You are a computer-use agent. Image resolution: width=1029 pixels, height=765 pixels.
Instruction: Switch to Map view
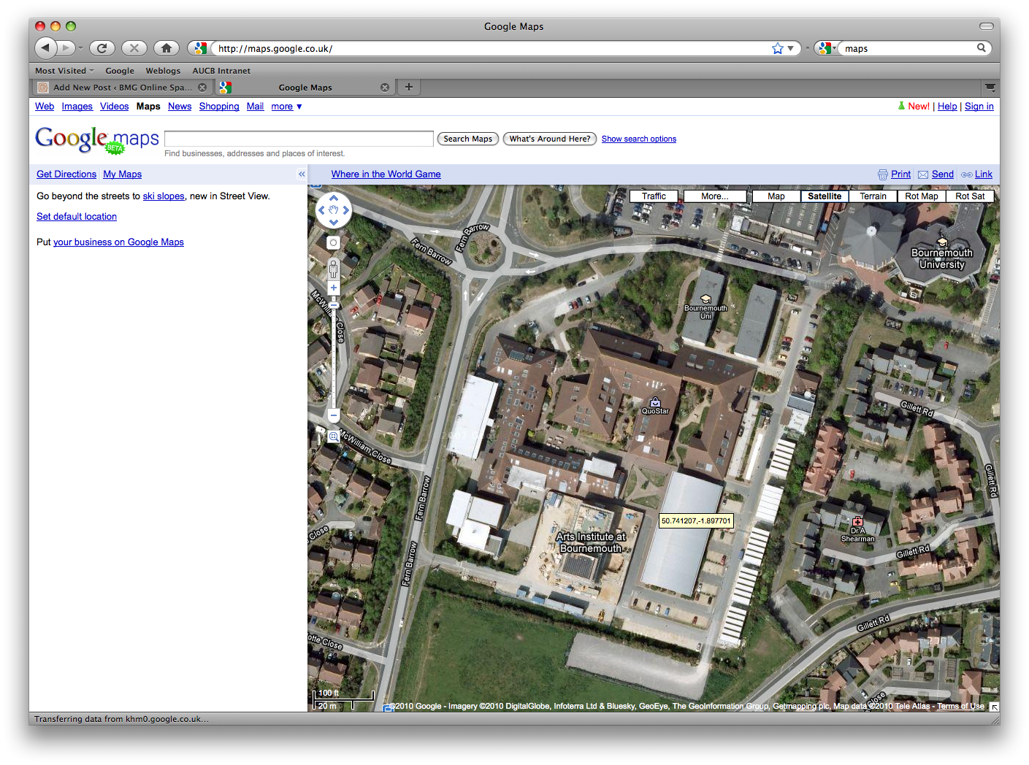[776, 196]
